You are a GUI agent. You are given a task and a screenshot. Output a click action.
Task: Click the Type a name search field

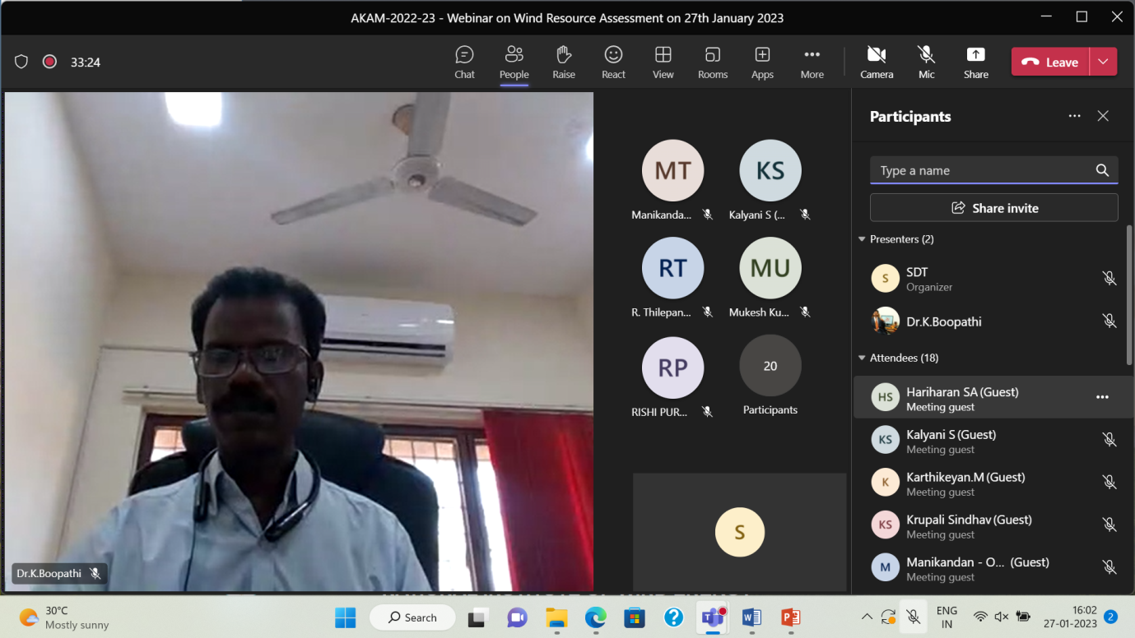click(x=984, y=170)
